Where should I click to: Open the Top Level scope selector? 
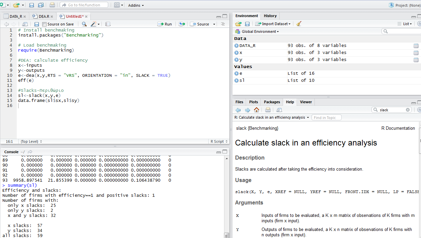pos(31,141)
